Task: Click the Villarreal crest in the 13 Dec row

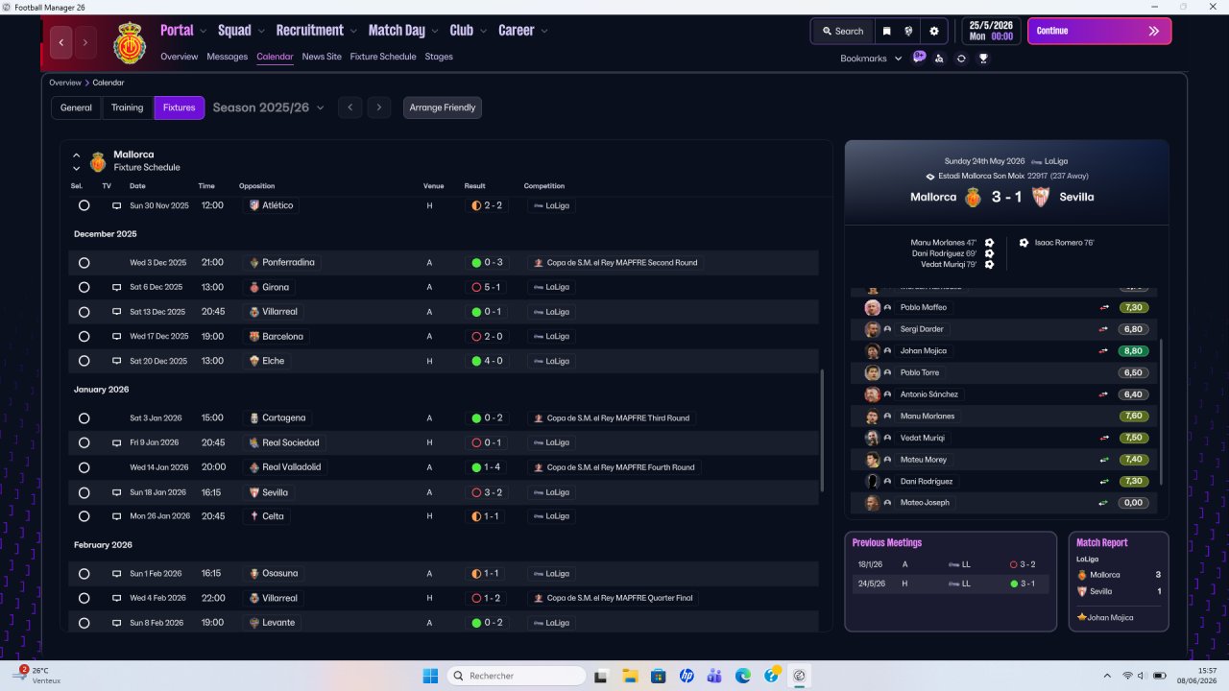Action: (x=254, y=312)
